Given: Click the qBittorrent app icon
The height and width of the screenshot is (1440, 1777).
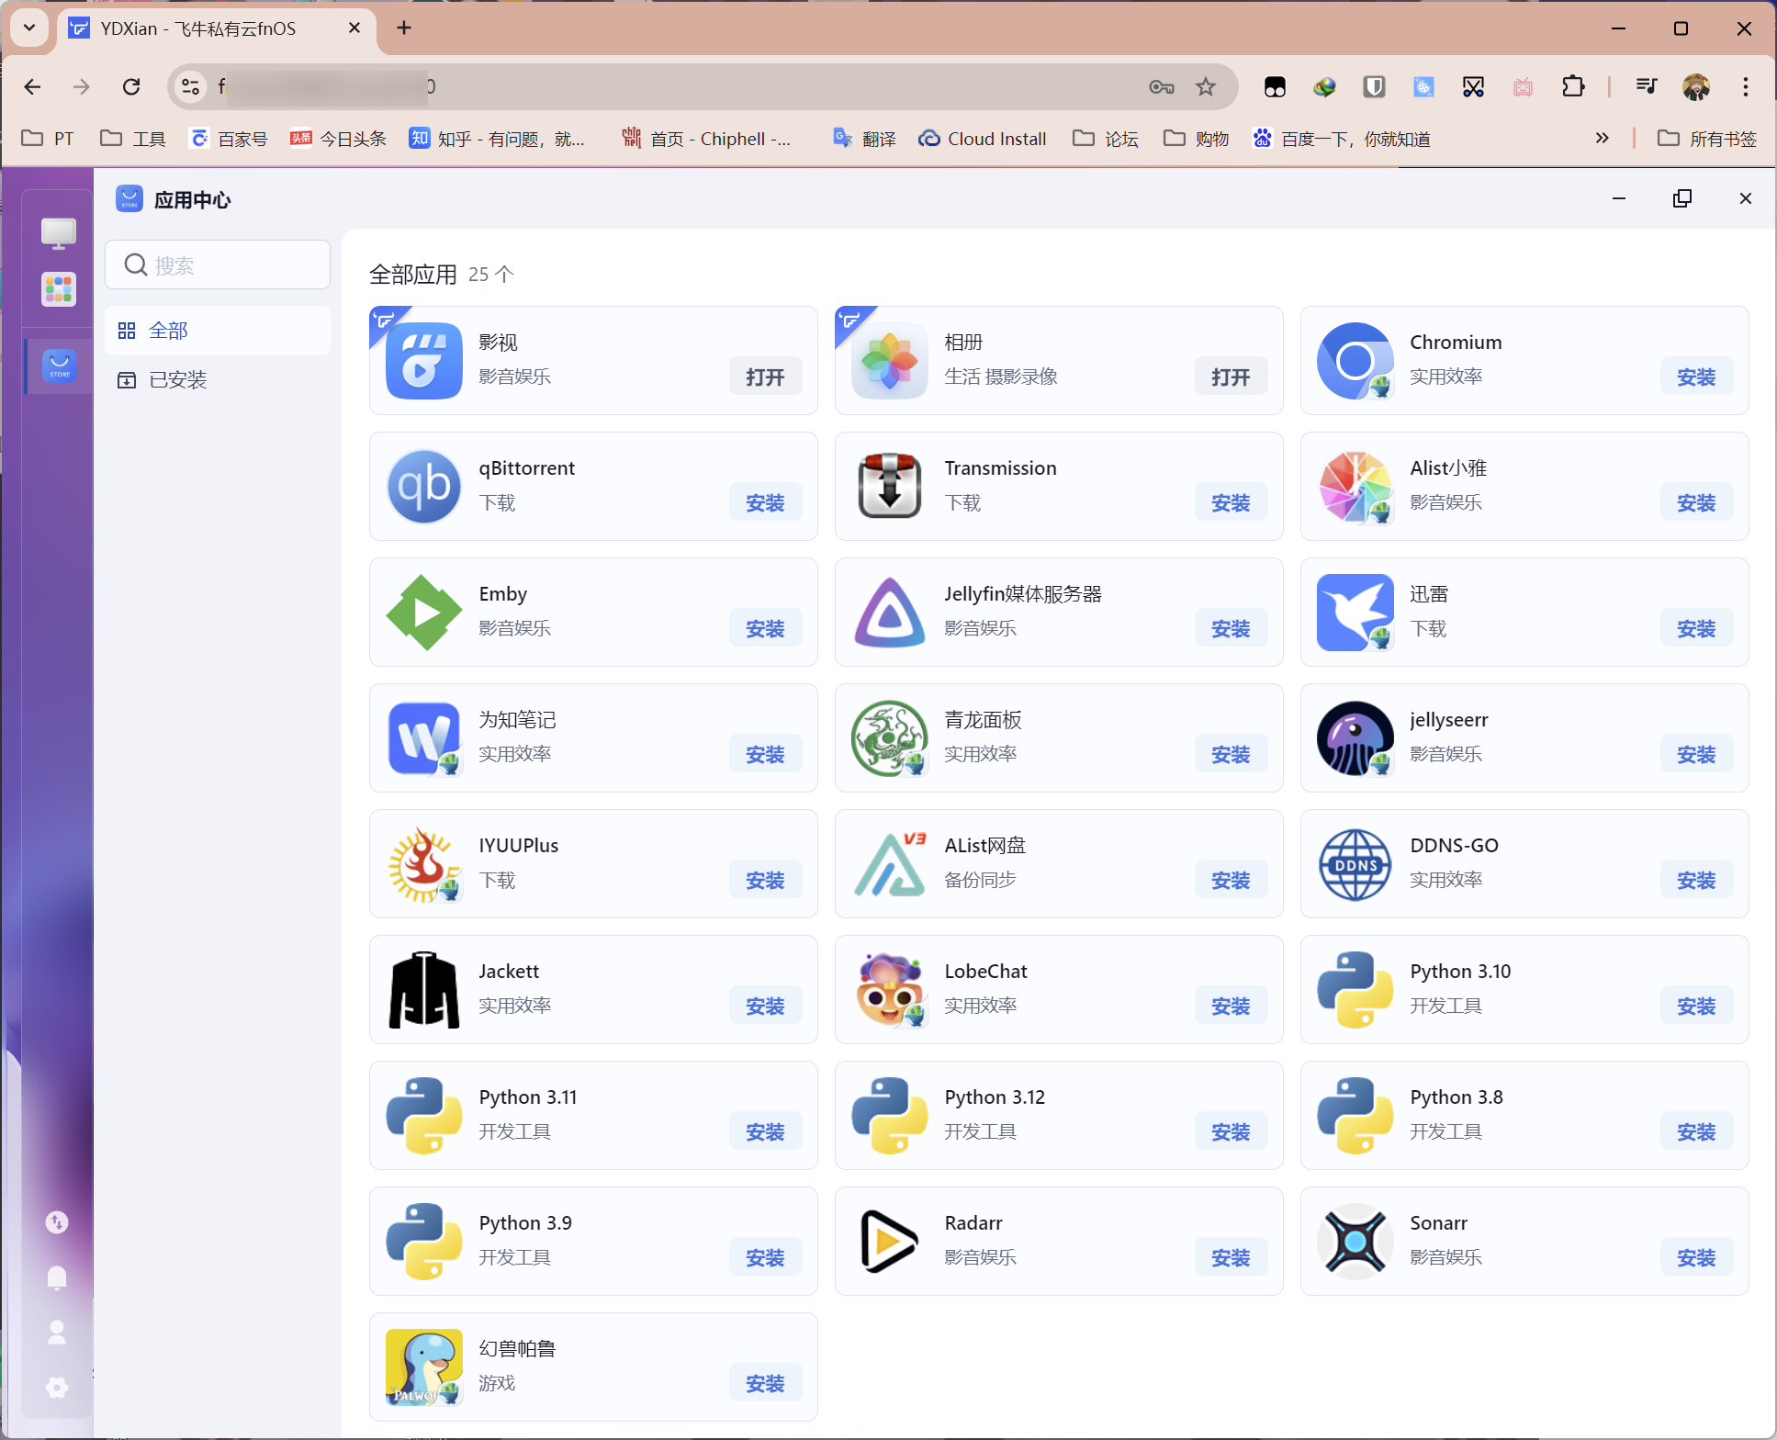Looking at the screenshot, I should point(423,487).
